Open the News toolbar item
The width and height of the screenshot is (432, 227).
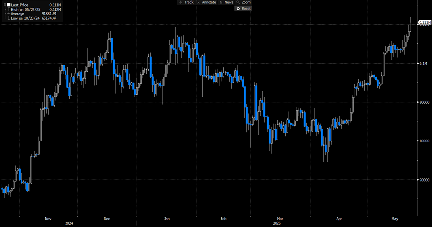pos(229,2)
